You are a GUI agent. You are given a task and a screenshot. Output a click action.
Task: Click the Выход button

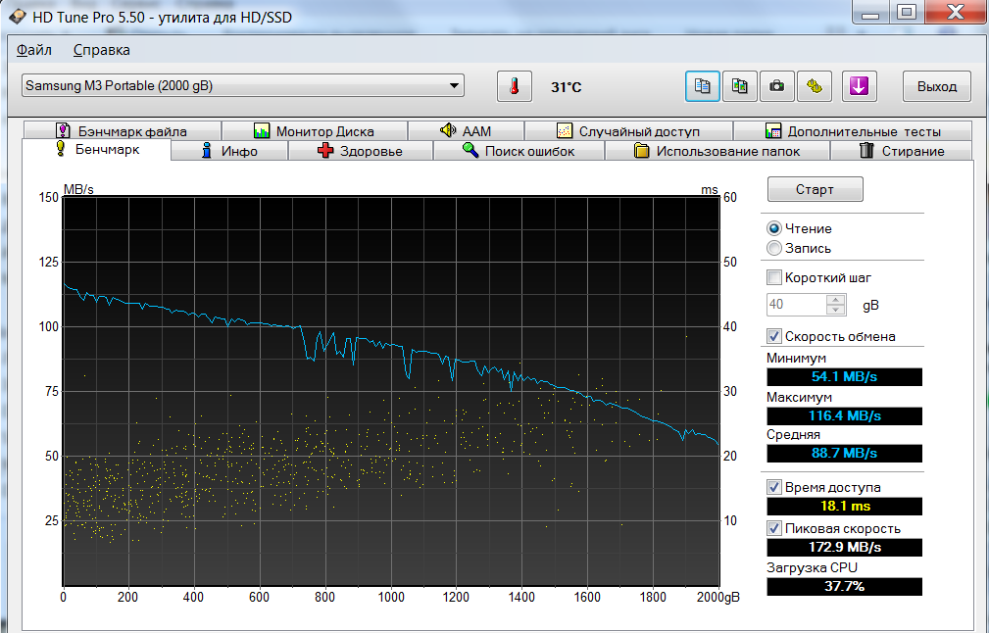[x=937, y=86]
